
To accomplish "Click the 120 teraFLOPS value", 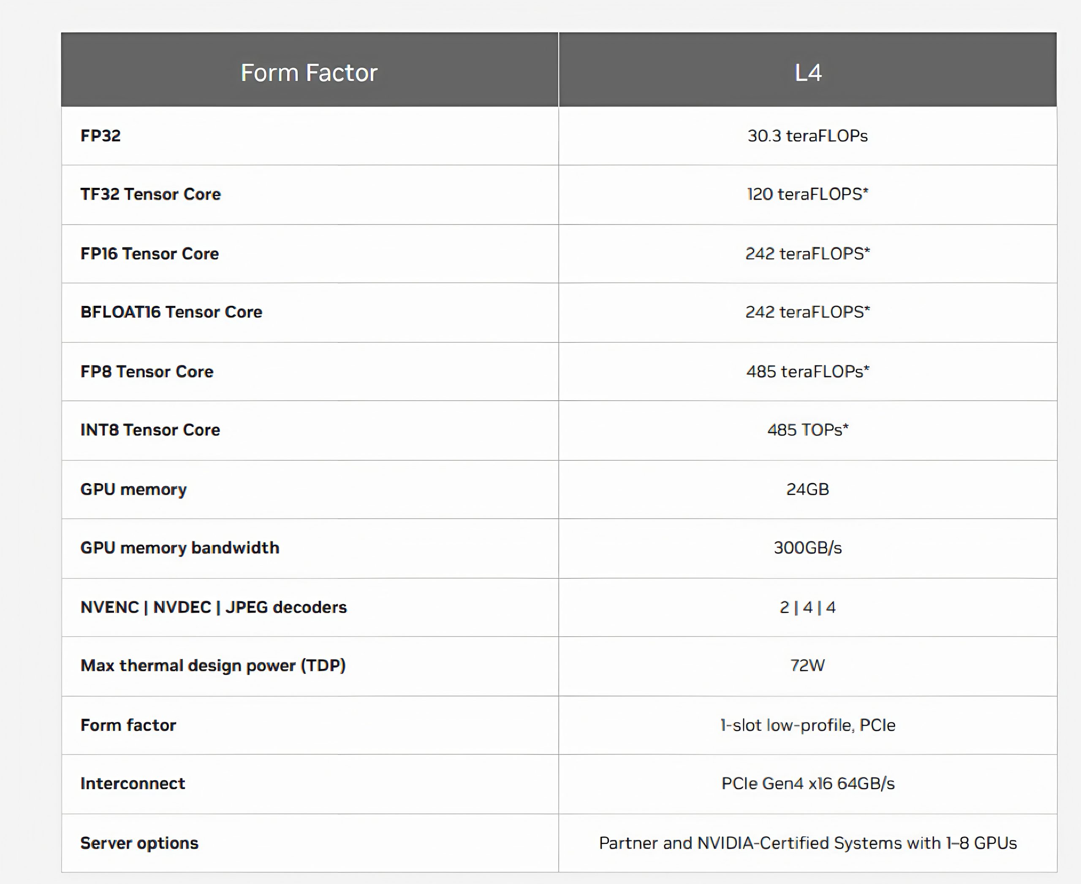I will (x=807, y=195).
